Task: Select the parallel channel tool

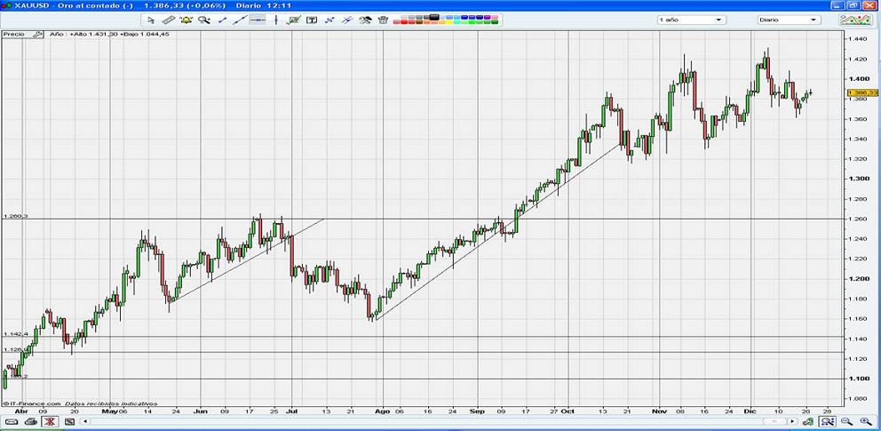Action: [x=346, y=20]
